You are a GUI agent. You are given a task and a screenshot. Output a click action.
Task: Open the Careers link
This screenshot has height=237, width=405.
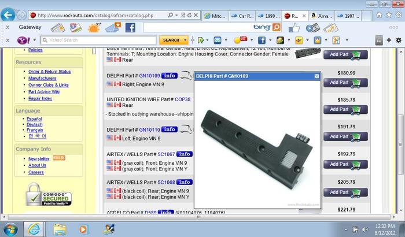pos(36,172)
